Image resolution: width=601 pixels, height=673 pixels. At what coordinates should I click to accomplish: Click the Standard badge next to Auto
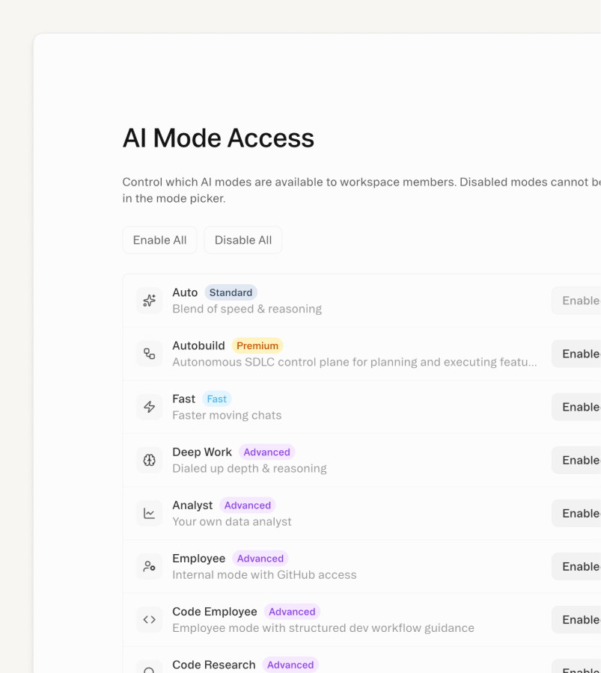[x=231, y=292]
